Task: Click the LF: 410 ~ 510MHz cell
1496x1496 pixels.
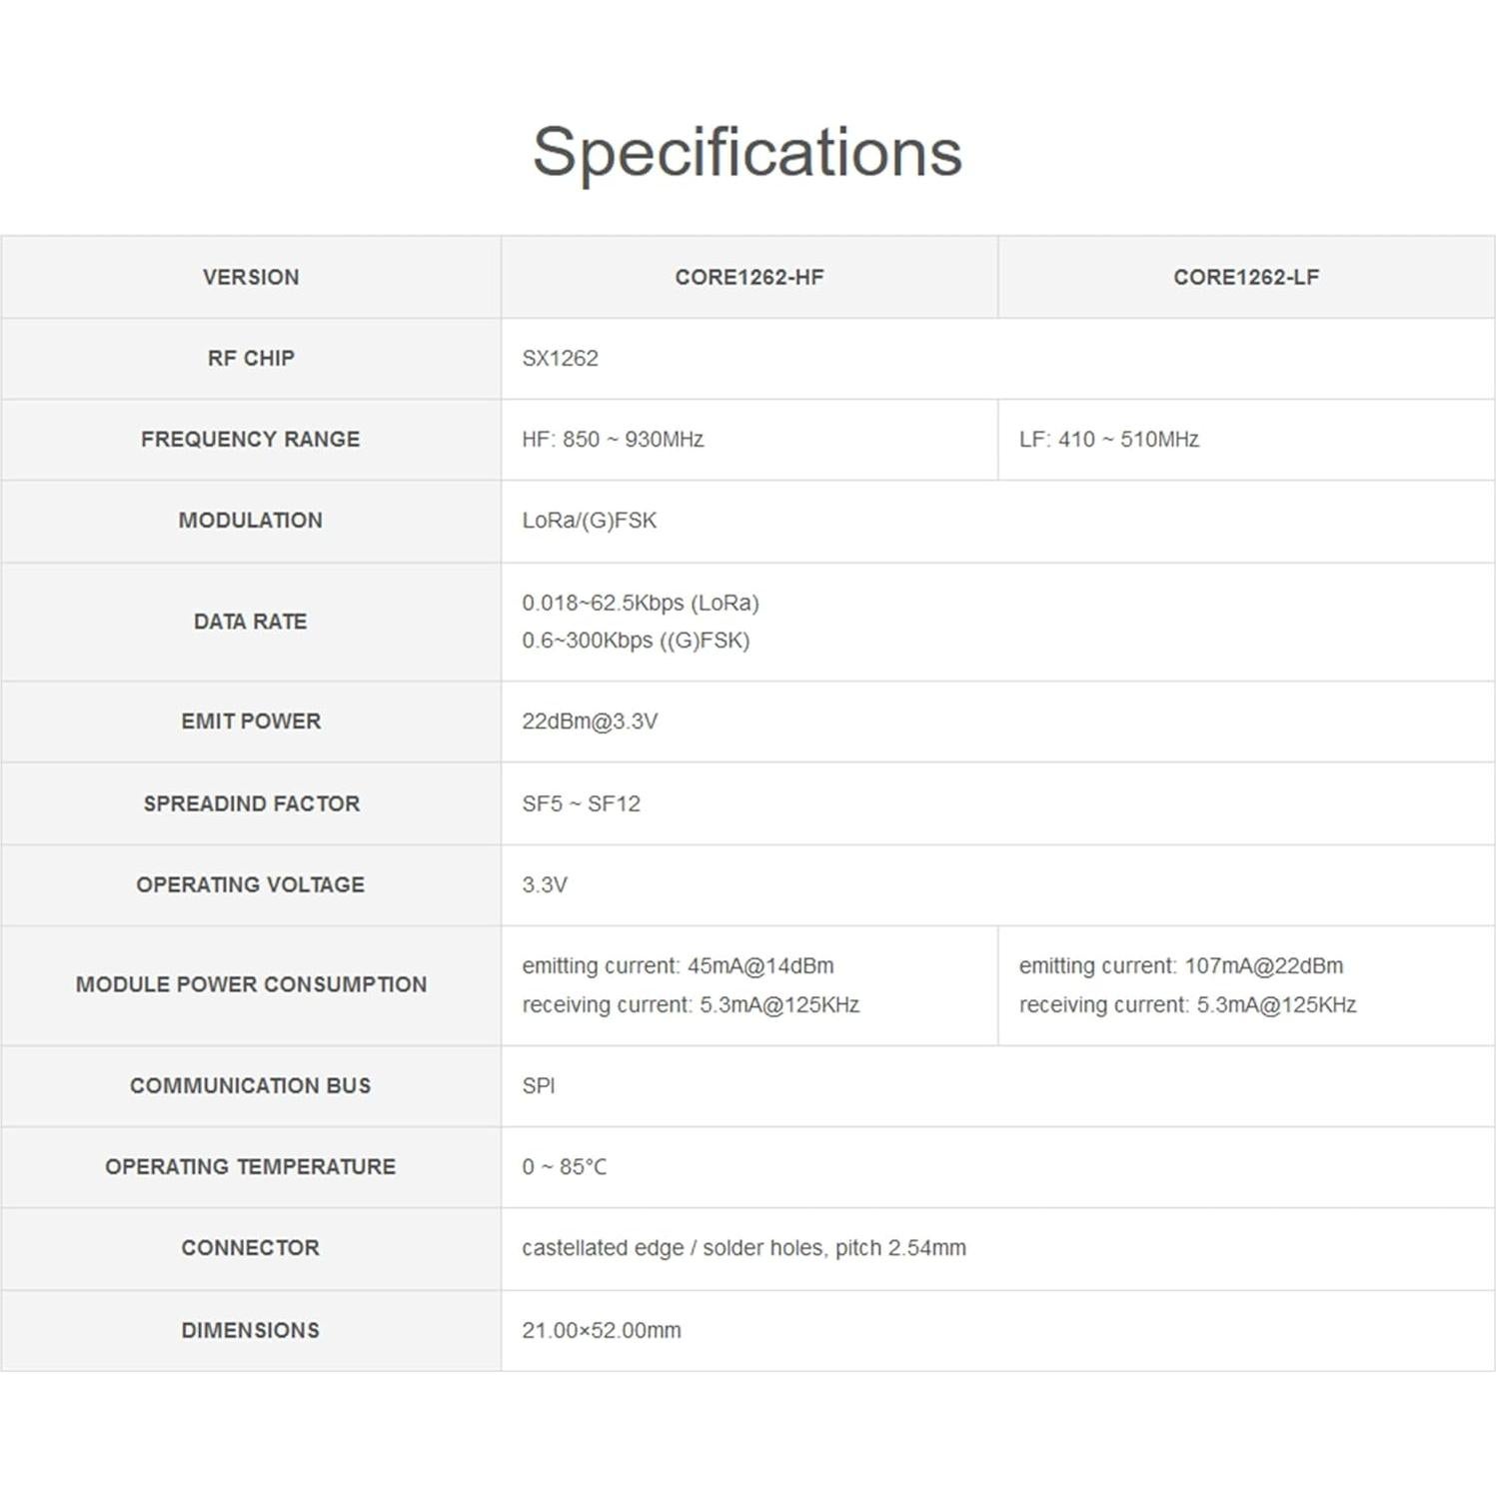Action: point(1108,439)
